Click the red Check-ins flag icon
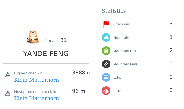The height and width of the screenshot is (109, 184). [x=106, y=24]
